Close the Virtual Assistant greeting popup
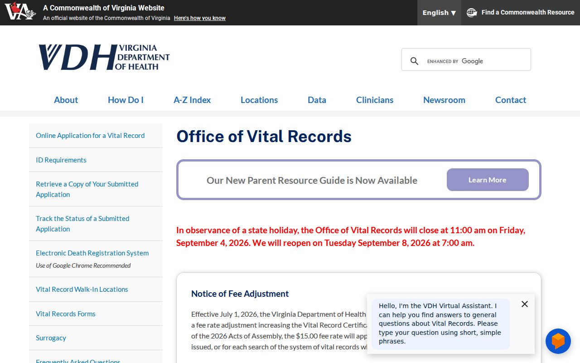Image resolution: width=580 pixels, height=363 pixels. coord(525,304)
